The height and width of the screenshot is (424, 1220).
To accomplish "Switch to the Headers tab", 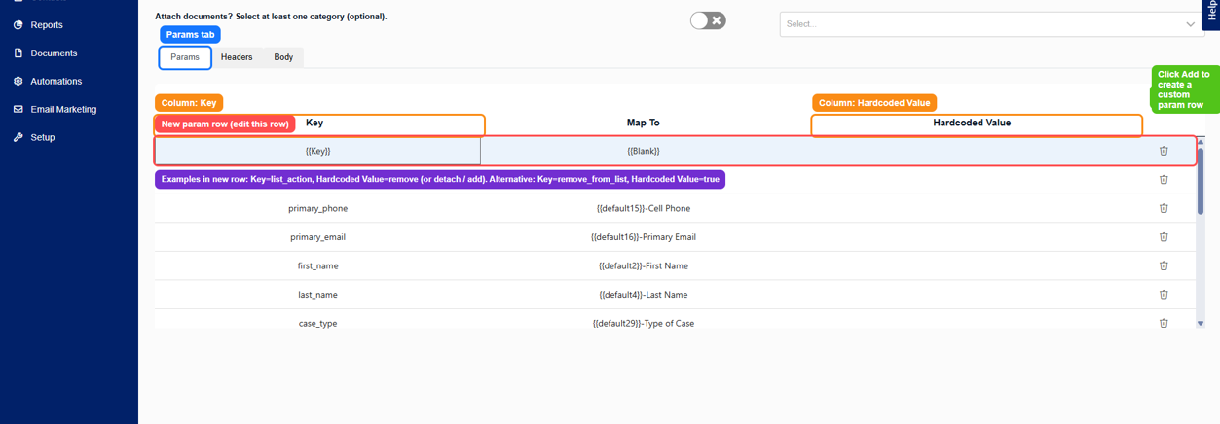I will 237,57.
